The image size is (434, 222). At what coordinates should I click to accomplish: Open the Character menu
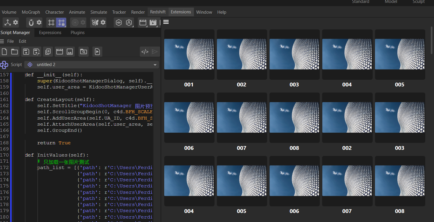click(x=55, y=12)
